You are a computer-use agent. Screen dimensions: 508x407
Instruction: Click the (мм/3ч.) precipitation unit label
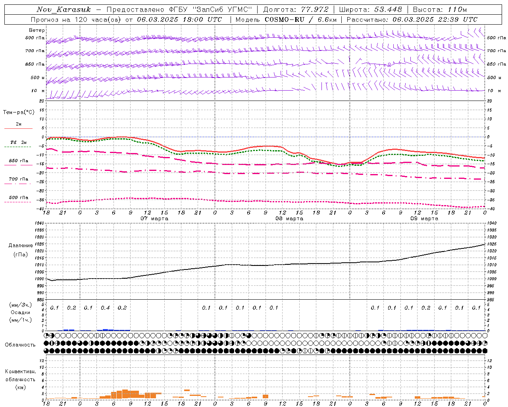tap(21, 305)
